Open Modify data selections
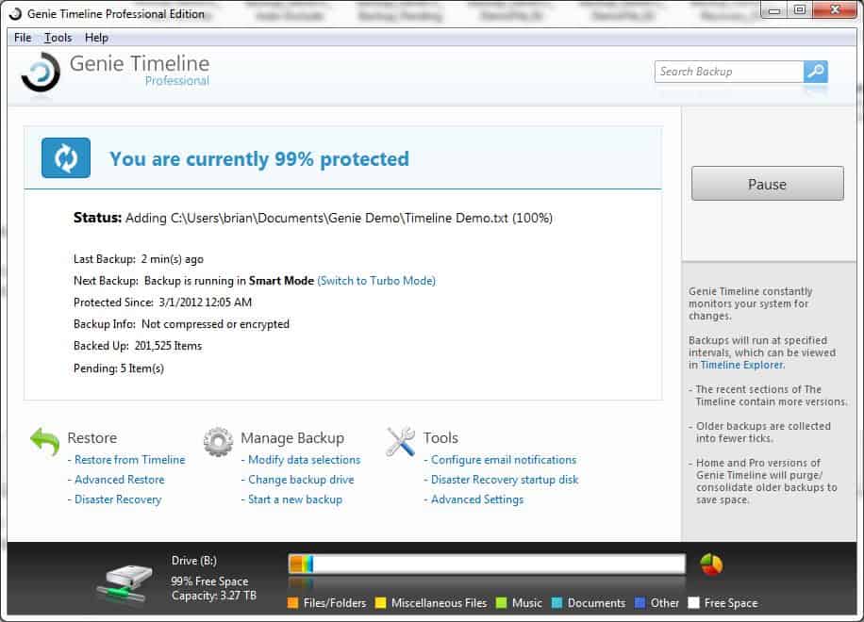The width and height of the screenshot is (864, 622). click(304, 460)
